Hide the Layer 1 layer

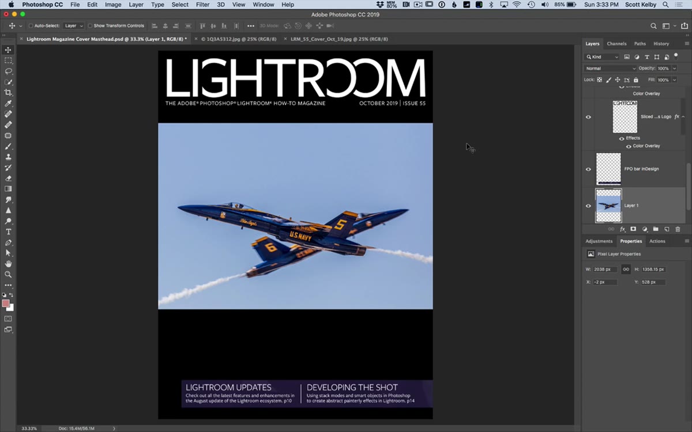coord(588,206)
